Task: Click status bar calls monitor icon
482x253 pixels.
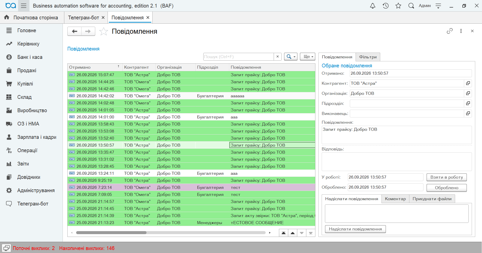Action: [x=7, y=248]
